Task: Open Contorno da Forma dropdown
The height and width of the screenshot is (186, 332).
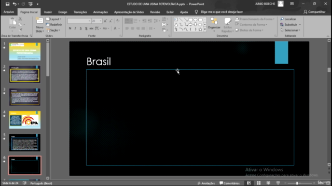Action: coord(251,24)
